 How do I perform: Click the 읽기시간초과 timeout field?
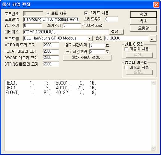coord(97,45)
